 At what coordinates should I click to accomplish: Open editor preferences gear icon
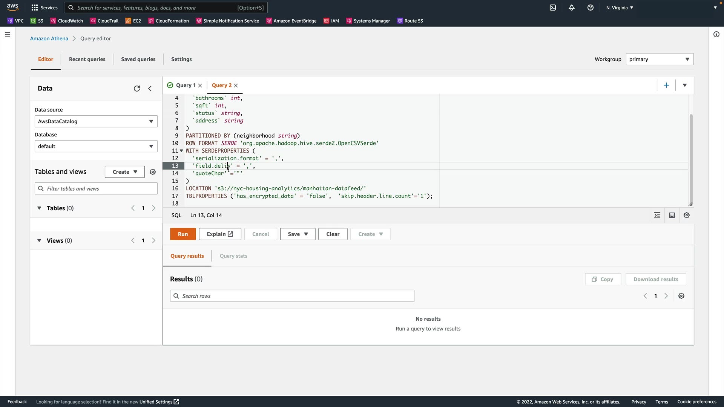(x=687, y=216)
